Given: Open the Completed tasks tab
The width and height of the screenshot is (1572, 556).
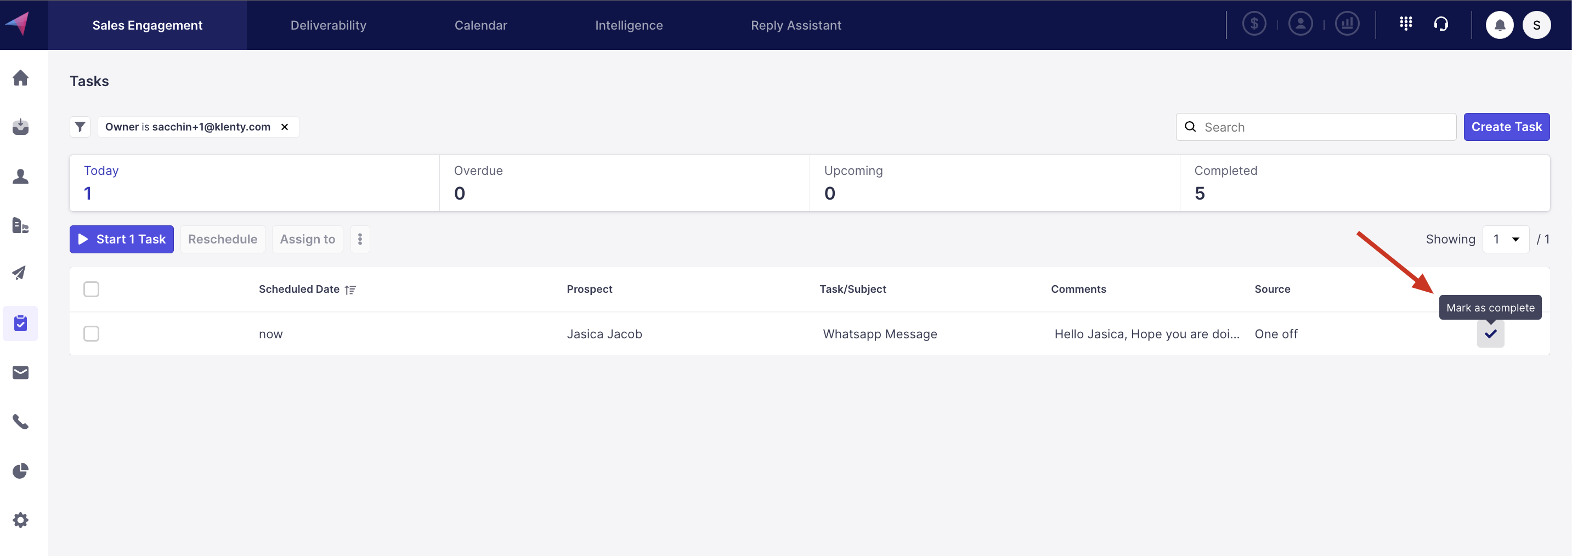Looking at the screenshot, I should click(x=1365, y=183).
